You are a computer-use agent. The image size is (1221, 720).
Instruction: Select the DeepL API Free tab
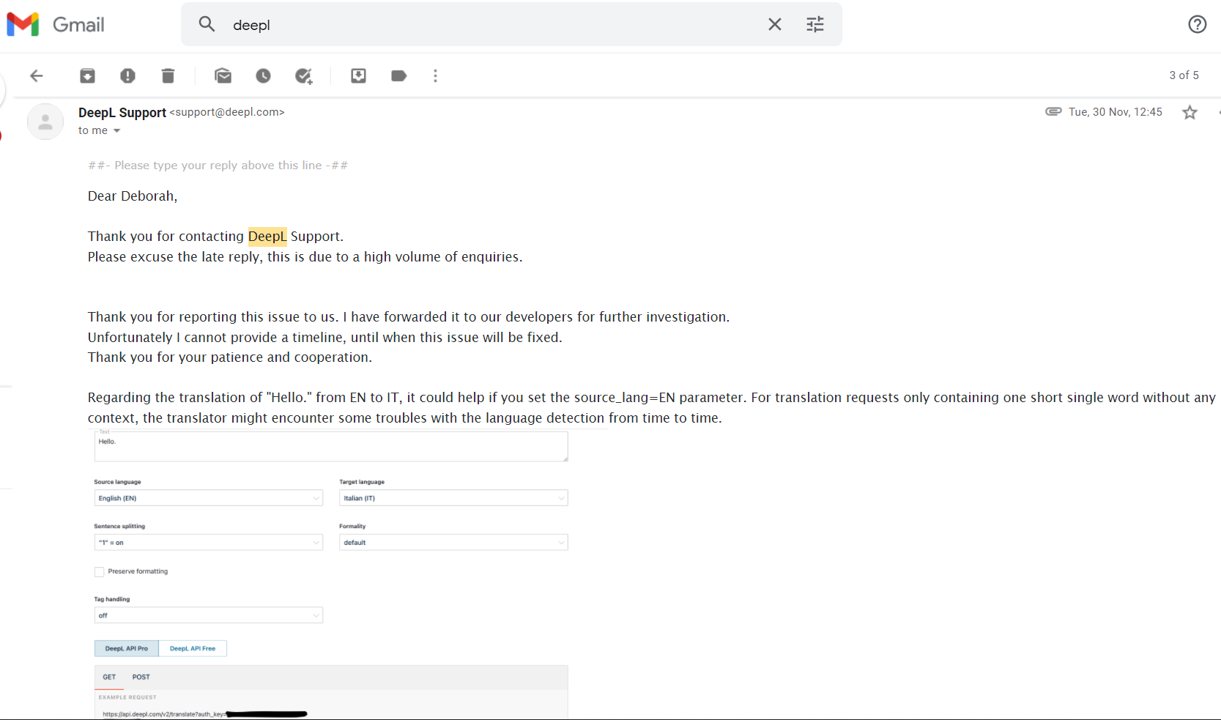(x=193, y=648)
